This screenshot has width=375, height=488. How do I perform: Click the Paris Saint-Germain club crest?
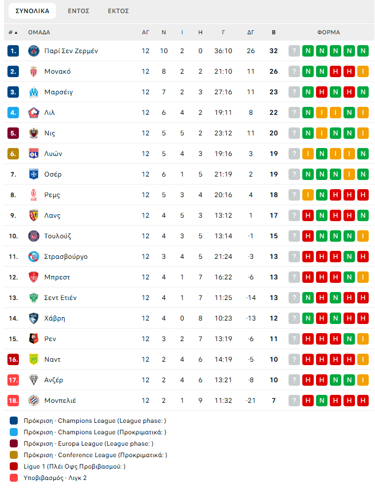point(33,51)
